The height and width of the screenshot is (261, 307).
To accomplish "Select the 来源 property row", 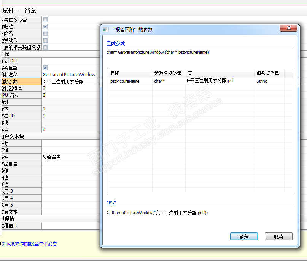I will [x=21, y=143].
